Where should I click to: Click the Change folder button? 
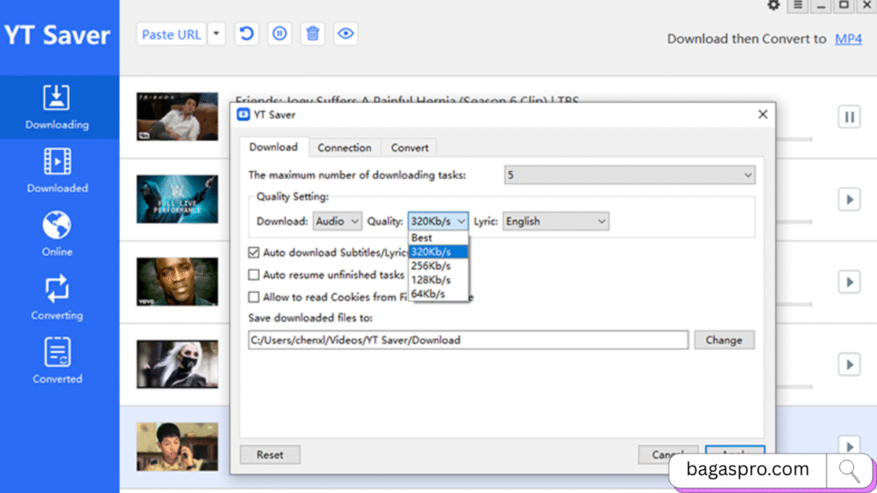(724, 340)
